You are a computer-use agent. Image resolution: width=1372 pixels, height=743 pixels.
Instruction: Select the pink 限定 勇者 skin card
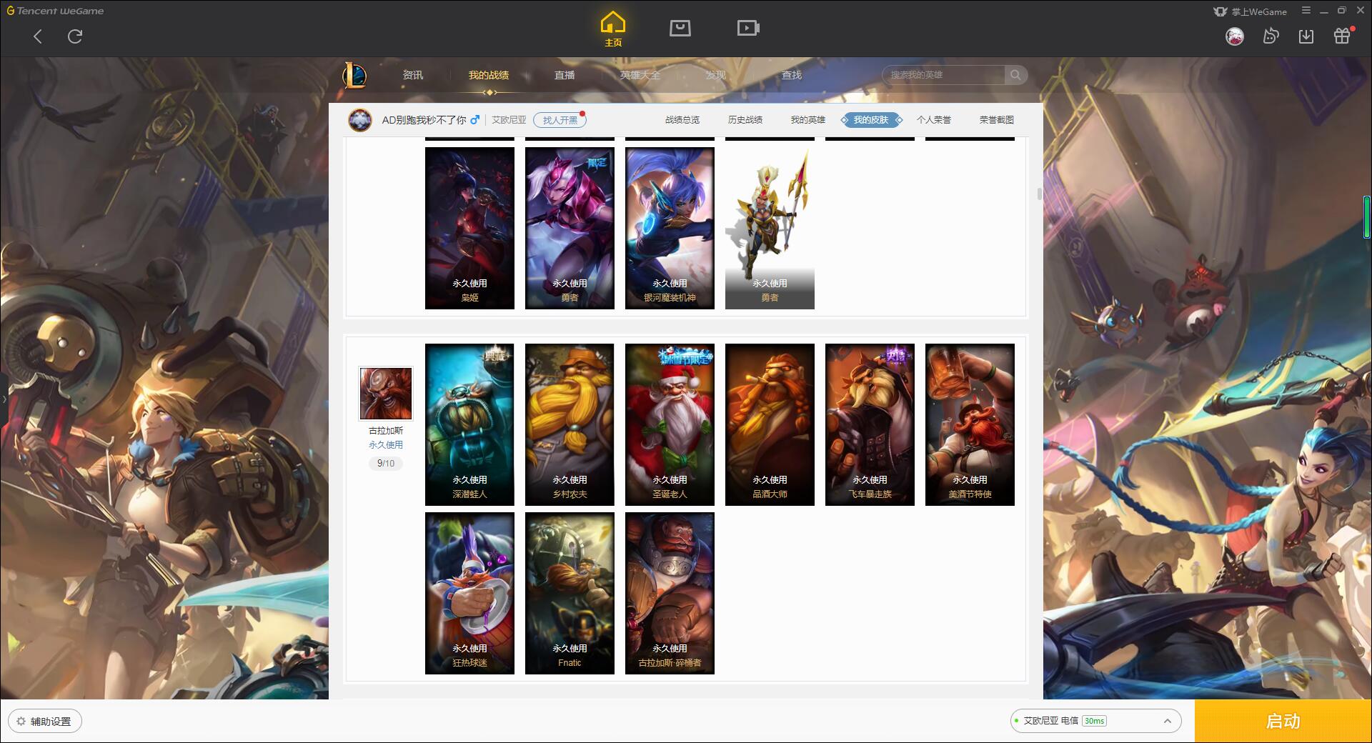click(x=570, y=228)
